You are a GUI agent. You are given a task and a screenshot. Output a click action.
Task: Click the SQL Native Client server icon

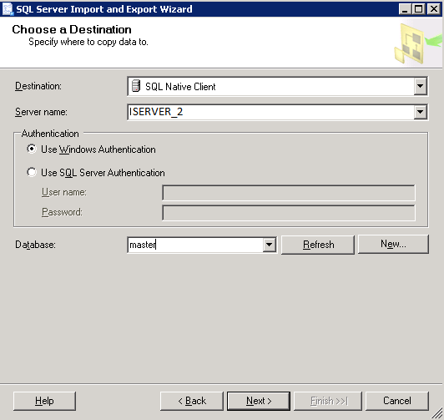tap(136, 86)
